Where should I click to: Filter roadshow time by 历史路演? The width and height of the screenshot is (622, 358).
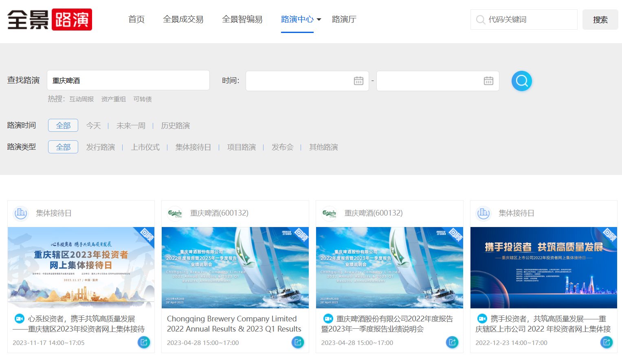(x=175, y=125)
